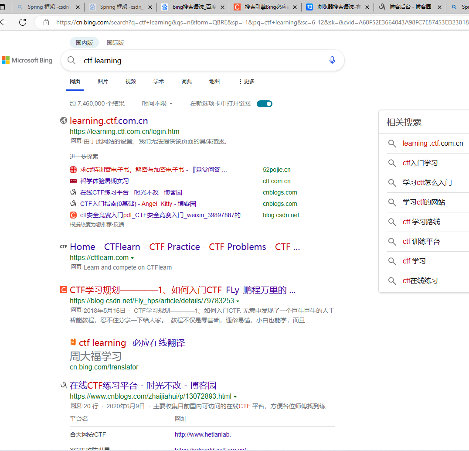Click the 约 7,460,000 个结果 count text
The height and width of the screenshot is (451, 469).
[x=97, y=103]
